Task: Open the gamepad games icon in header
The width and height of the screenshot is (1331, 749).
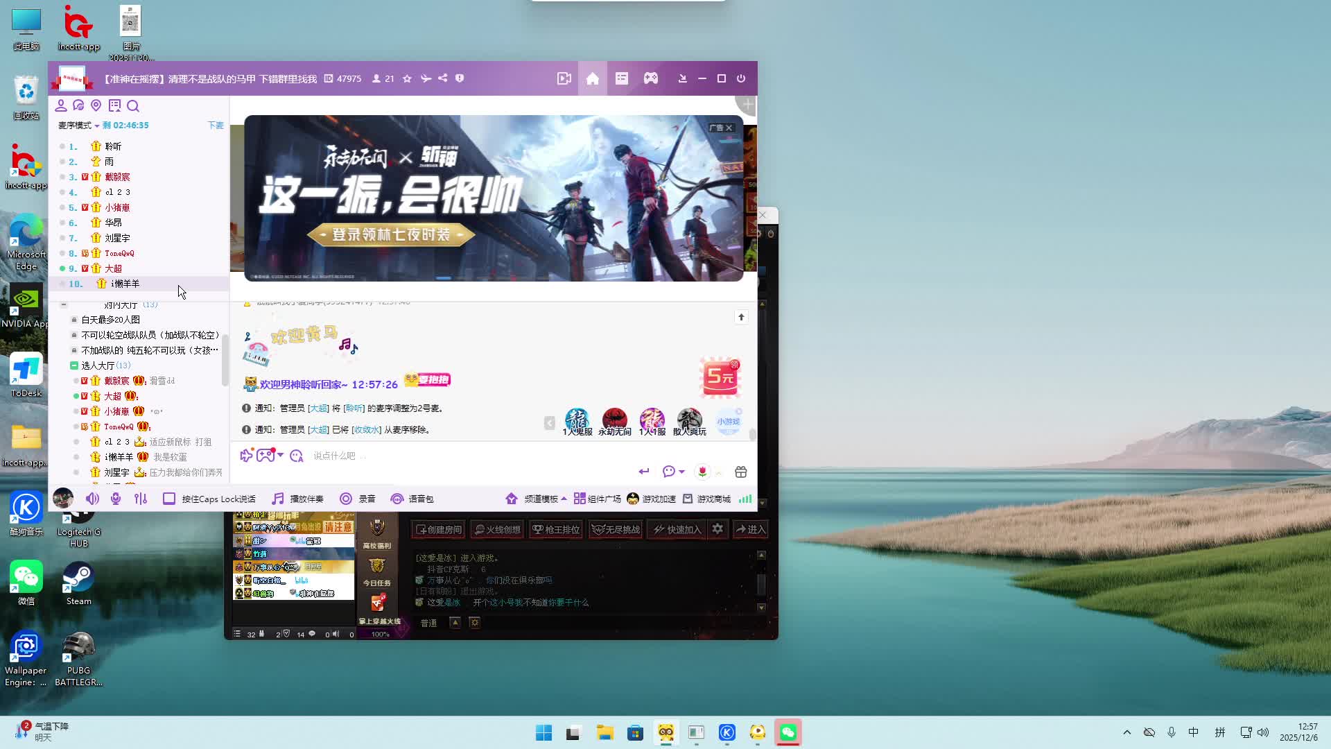Action: click(x=650, y=78)
